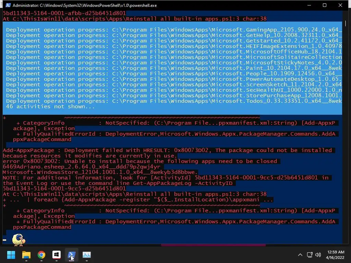Screen dimensions: 351x263
Task: Open the volume control tray icon
Action: [318, 255]
